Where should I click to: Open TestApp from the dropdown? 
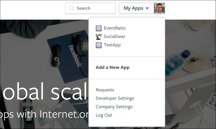point(112,45)
